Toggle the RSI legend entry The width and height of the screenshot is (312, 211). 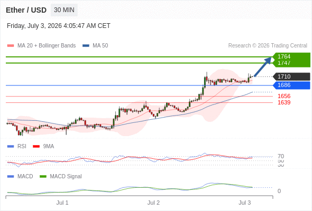17,146
